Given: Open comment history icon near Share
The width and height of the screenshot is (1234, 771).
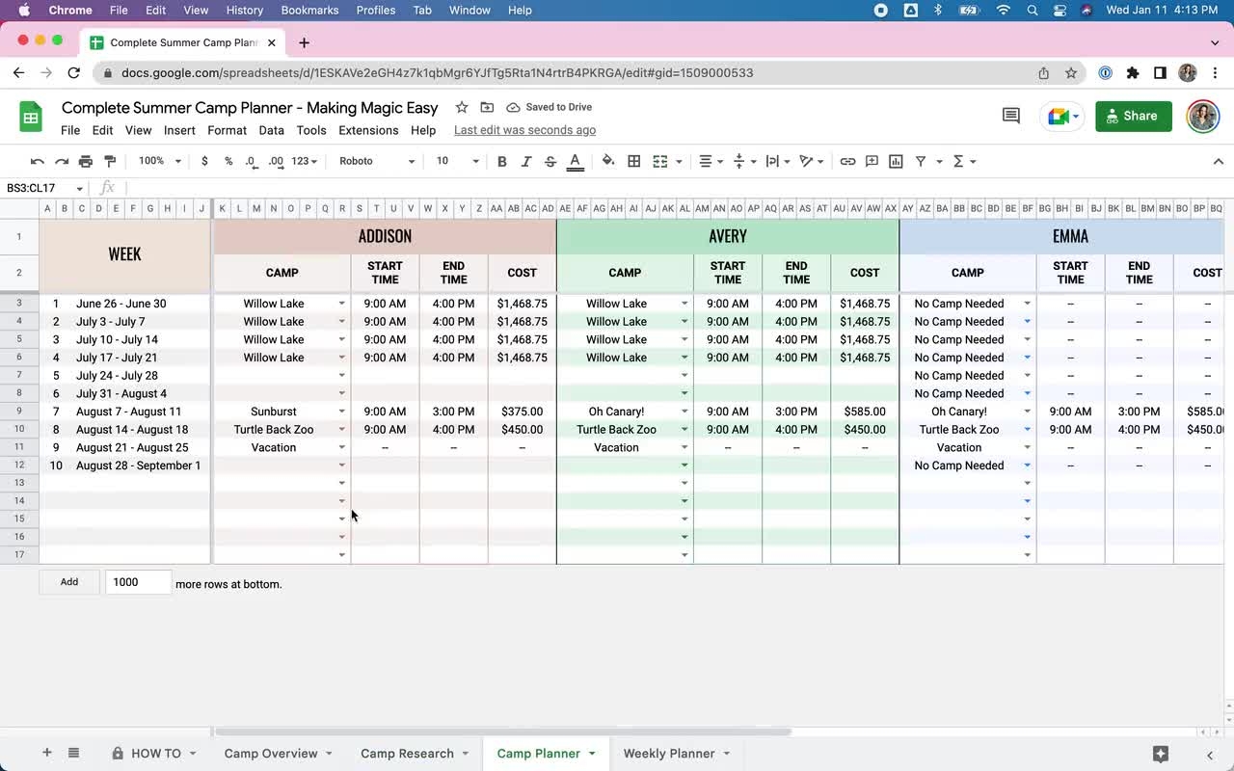Looking at the screenshot, I should (1010, 116).
